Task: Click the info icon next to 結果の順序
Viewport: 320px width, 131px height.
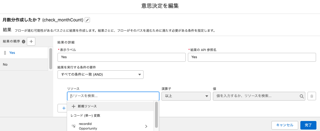Action: coord(24,41)
